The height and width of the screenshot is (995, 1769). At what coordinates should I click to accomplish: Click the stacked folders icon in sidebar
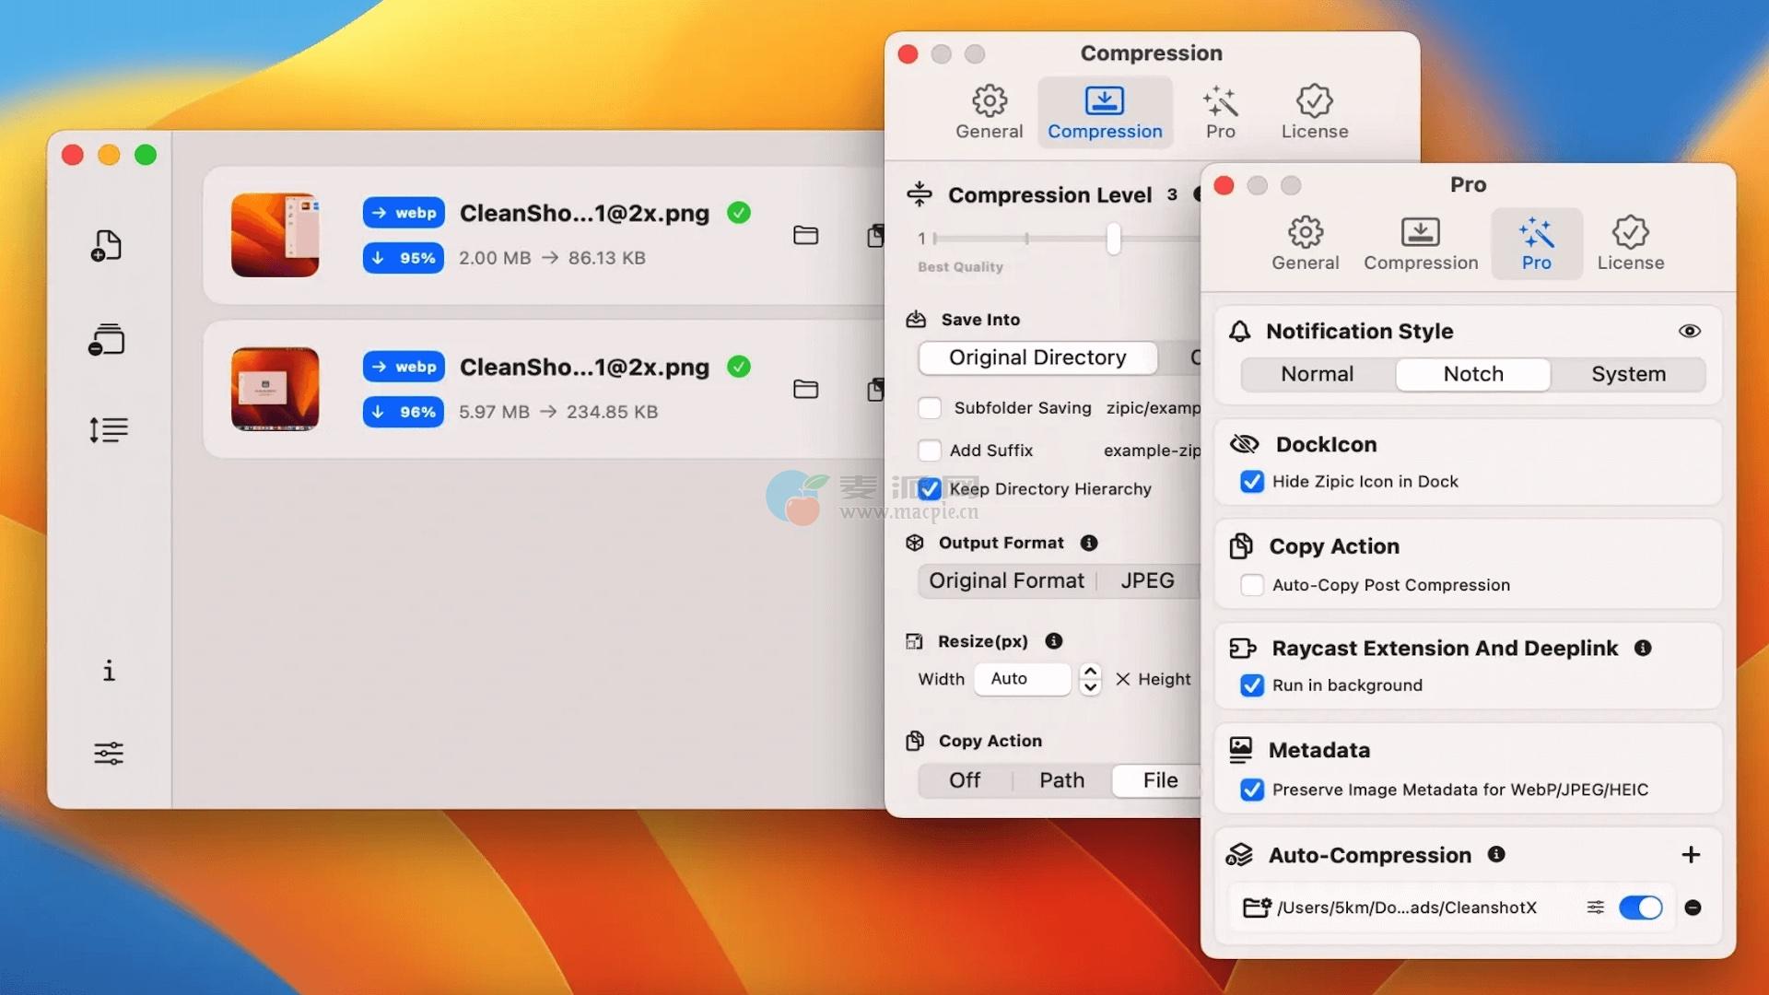pos(107,340)
